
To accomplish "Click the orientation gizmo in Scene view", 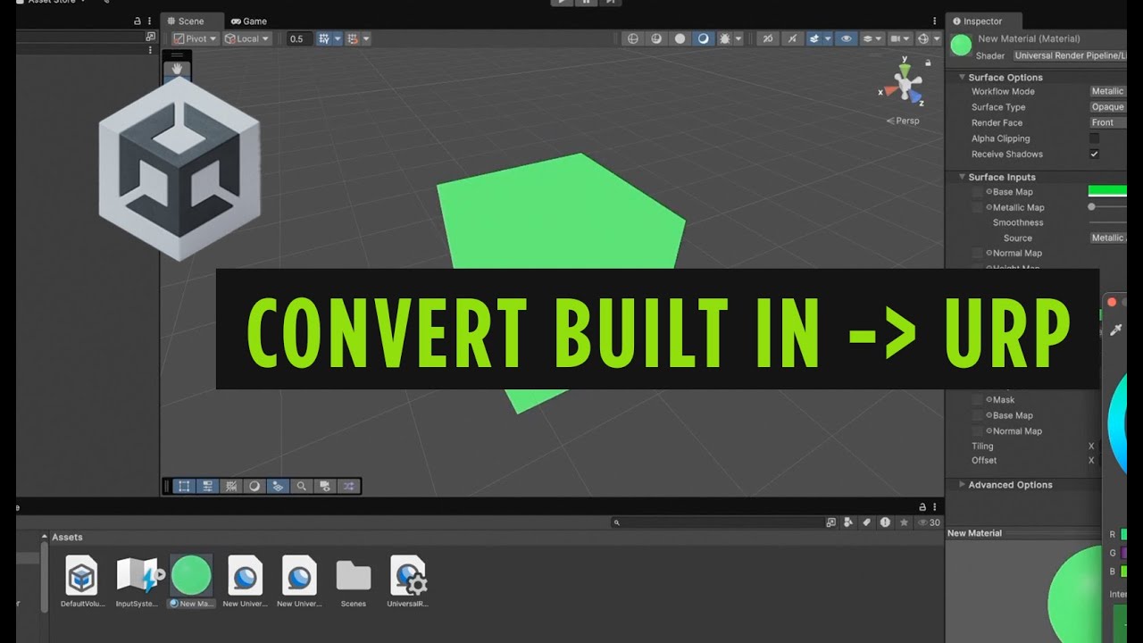I will pos(905,86).
